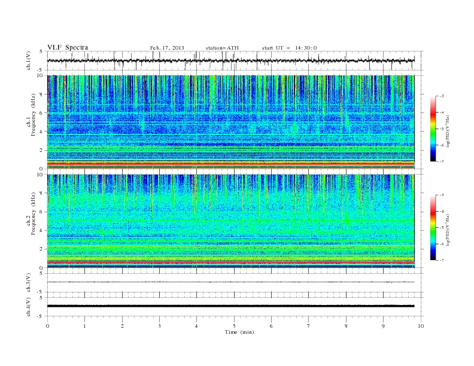Click ch.2 frequency axis "8" tick label
Image resolution: width=474 pixels, height=366 pixels.
pos(41,193)
